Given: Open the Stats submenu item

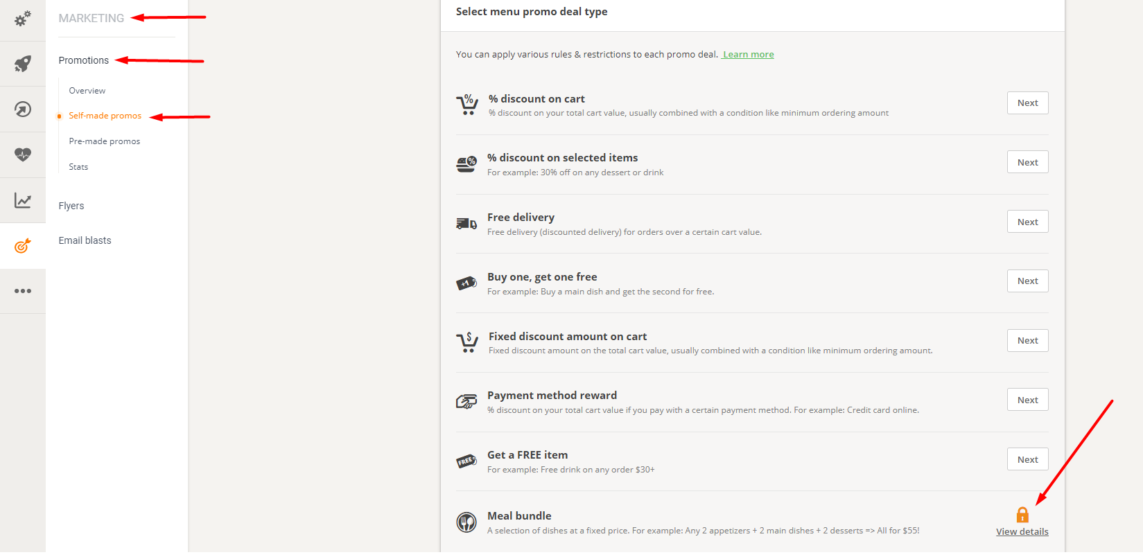Looking at the screenshot, I should [x=78, y=167].
